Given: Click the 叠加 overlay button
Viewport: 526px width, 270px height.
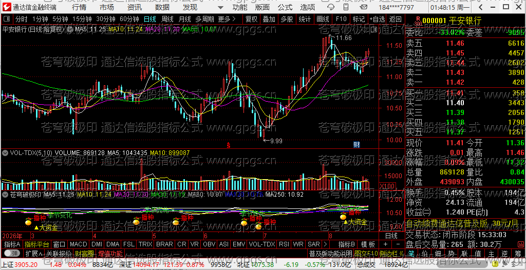Looking at the screenshot, I should pos(269,19).
